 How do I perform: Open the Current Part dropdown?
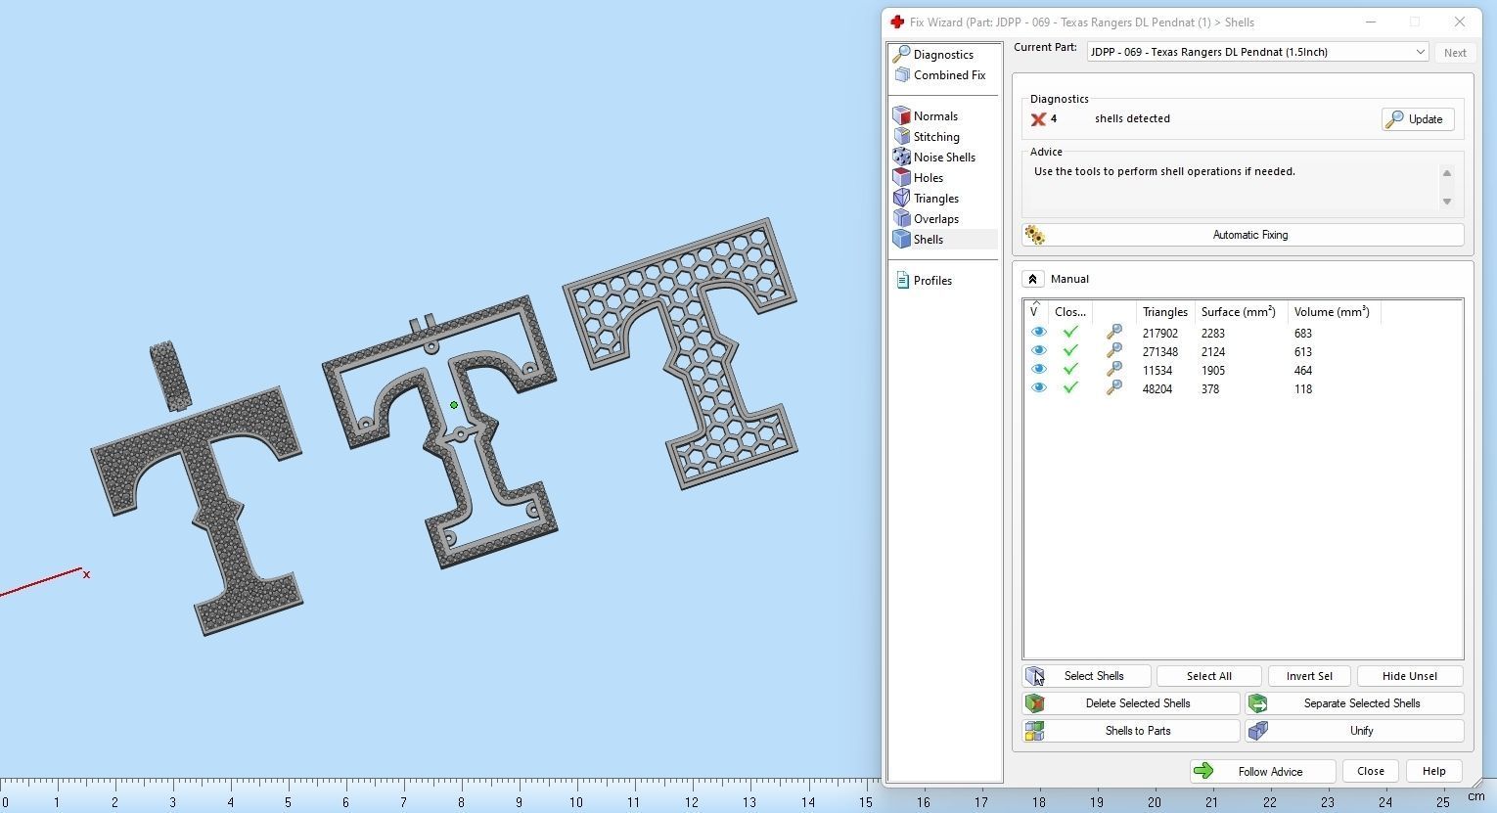(x=1257, y=52)
